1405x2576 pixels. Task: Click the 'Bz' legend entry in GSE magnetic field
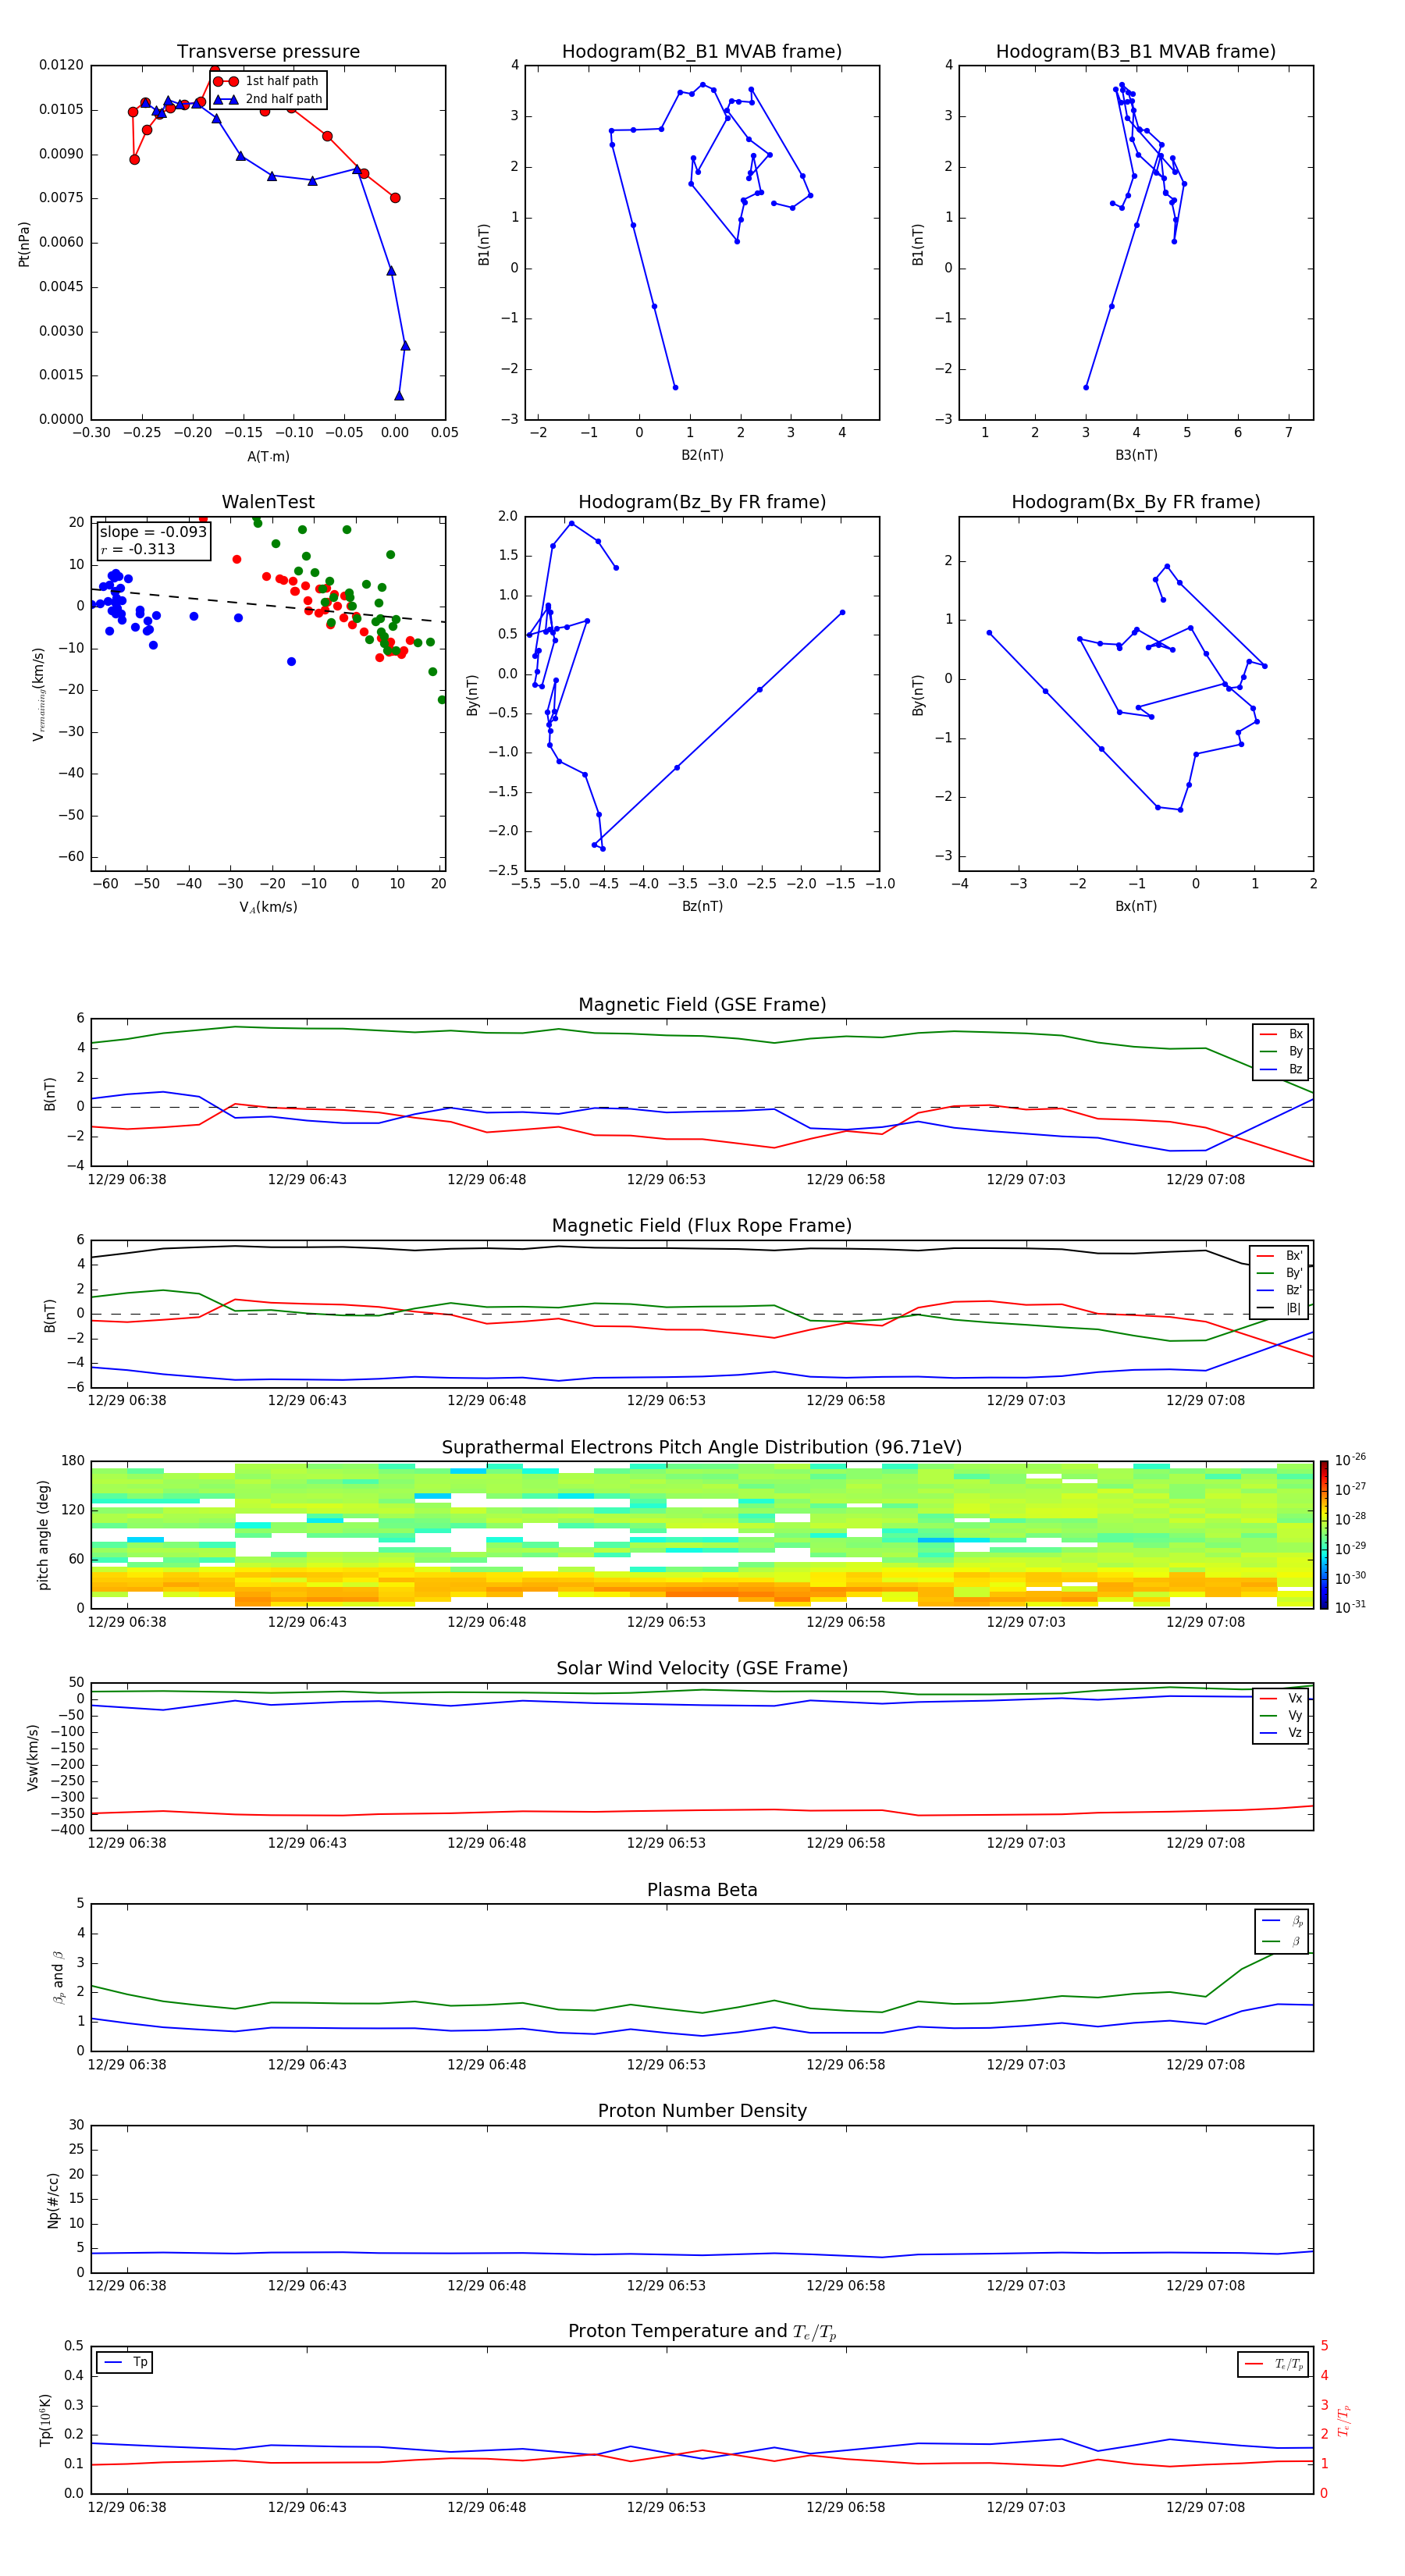(1282, 1069)
